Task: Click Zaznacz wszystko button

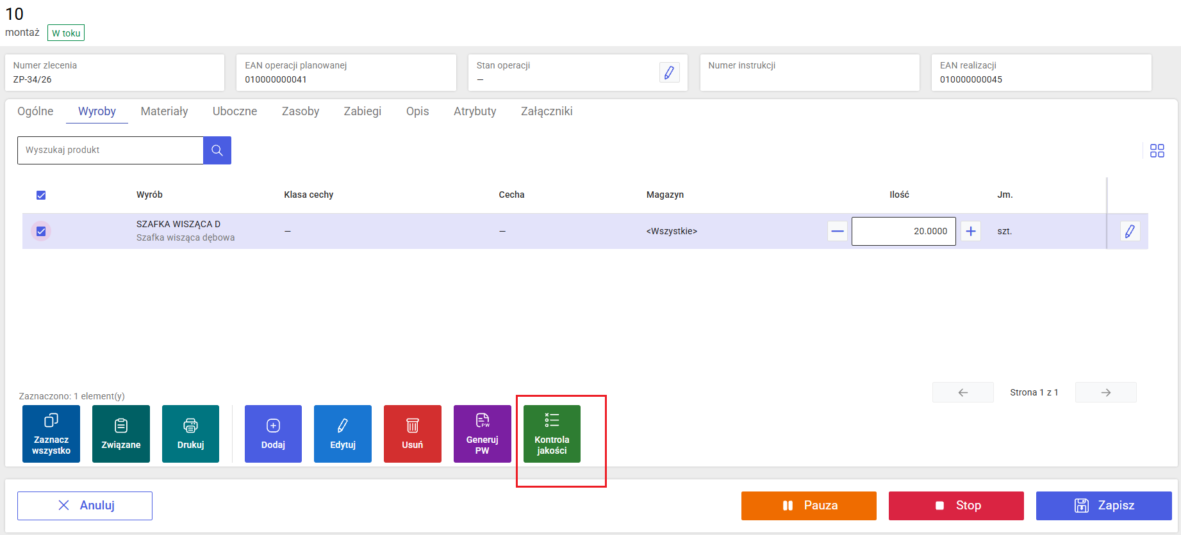Action: pos(51,434)
